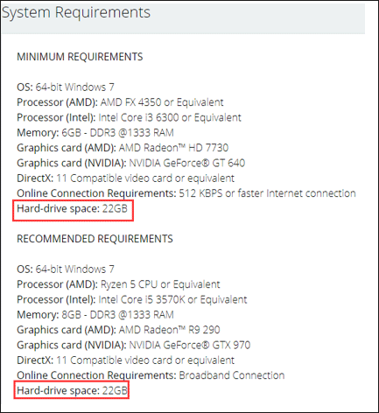
Task: Click the 512 KBPS connection requirement line
Action: tap(186, 193)
